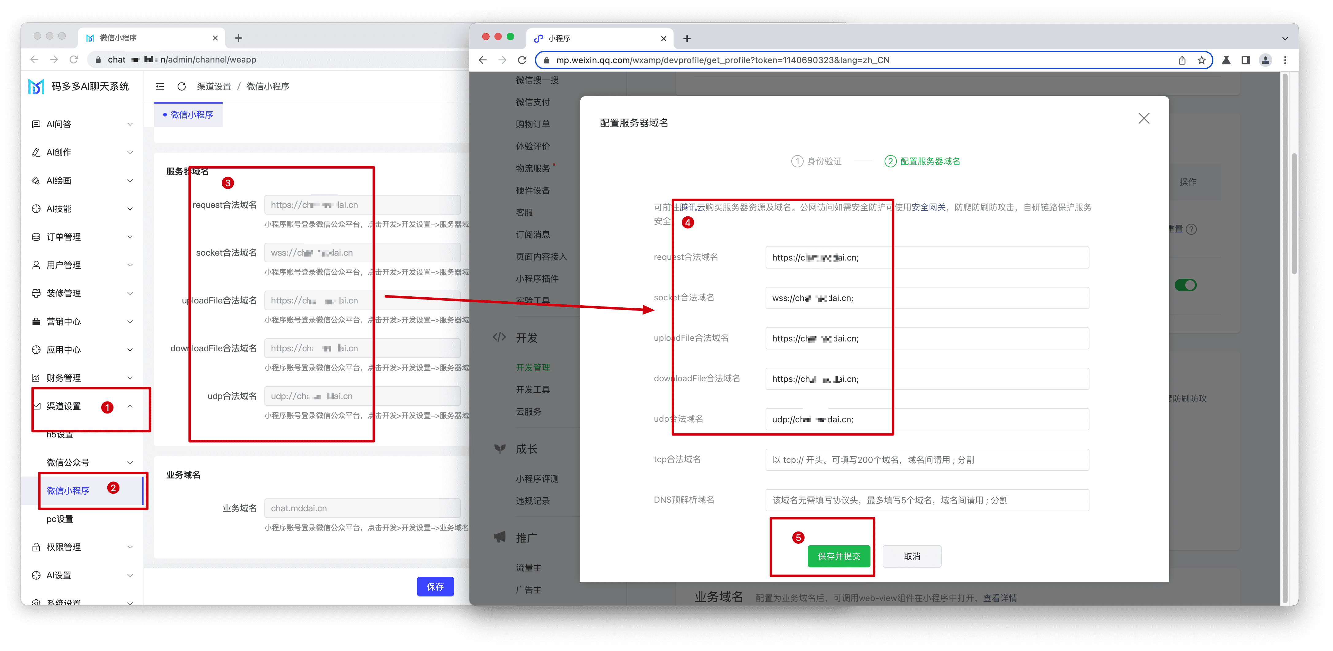This screenshot has width=1333, height=651.
Task: Expand the 财务管理 menu
Action: pyautogui.click(x=82, y=378)
